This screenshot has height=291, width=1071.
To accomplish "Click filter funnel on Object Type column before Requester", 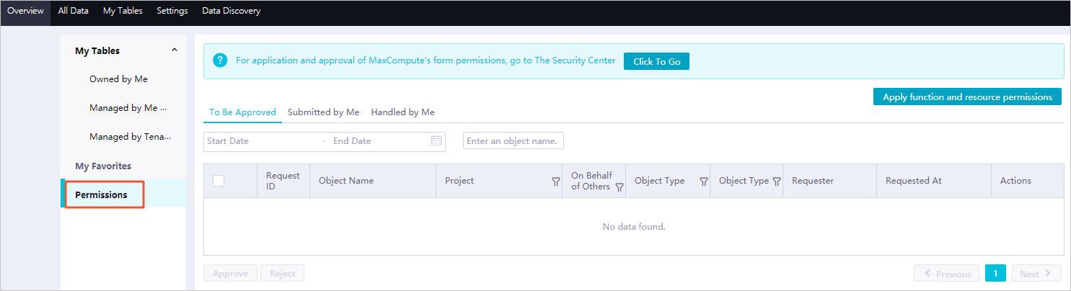I will [x=777, y=182].
